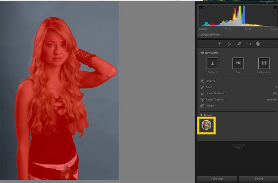Open the Edit sliders panel icon

pyautogui.click(x=219, y=44)
